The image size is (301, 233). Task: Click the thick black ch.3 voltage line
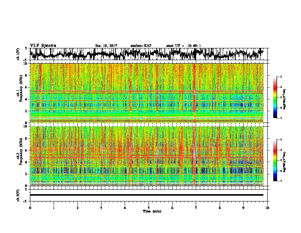[x=147, y=195]
